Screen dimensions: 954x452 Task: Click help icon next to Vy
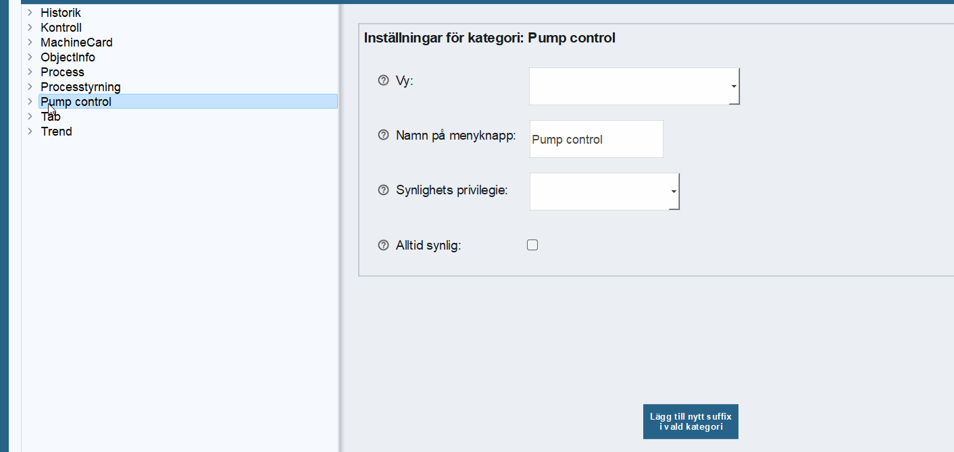pos(383,81)
